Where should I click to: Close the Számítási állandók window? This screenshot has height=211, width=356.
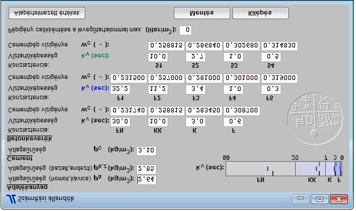[339, 199]
